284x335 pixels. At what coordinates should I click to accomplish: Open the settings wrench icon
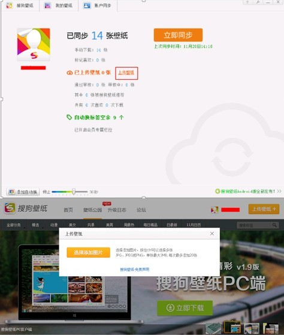258,2
